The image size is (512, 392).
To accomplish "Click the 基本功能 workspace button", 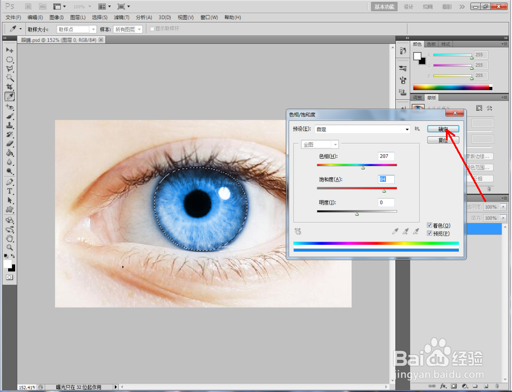I will 384,7.
